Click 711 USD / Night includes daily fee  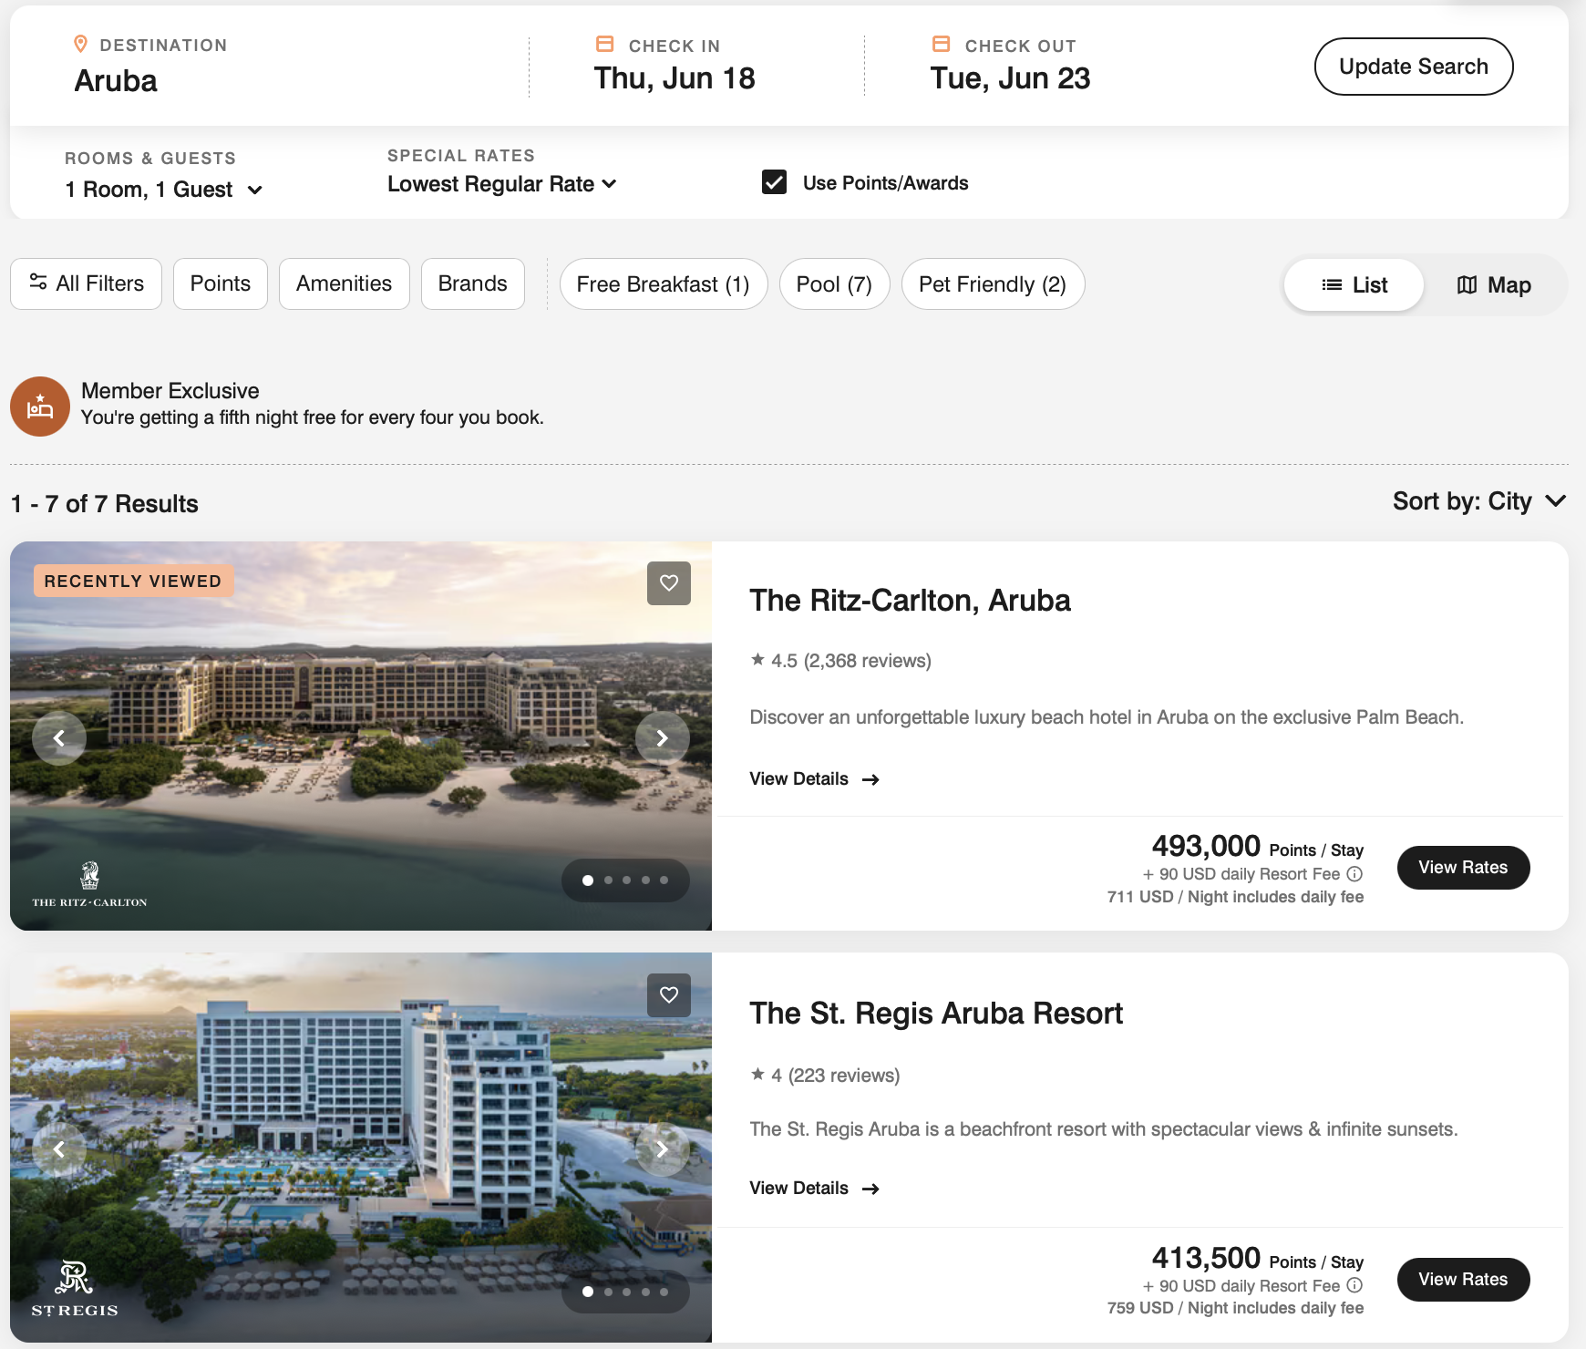tap(1235, 897)
